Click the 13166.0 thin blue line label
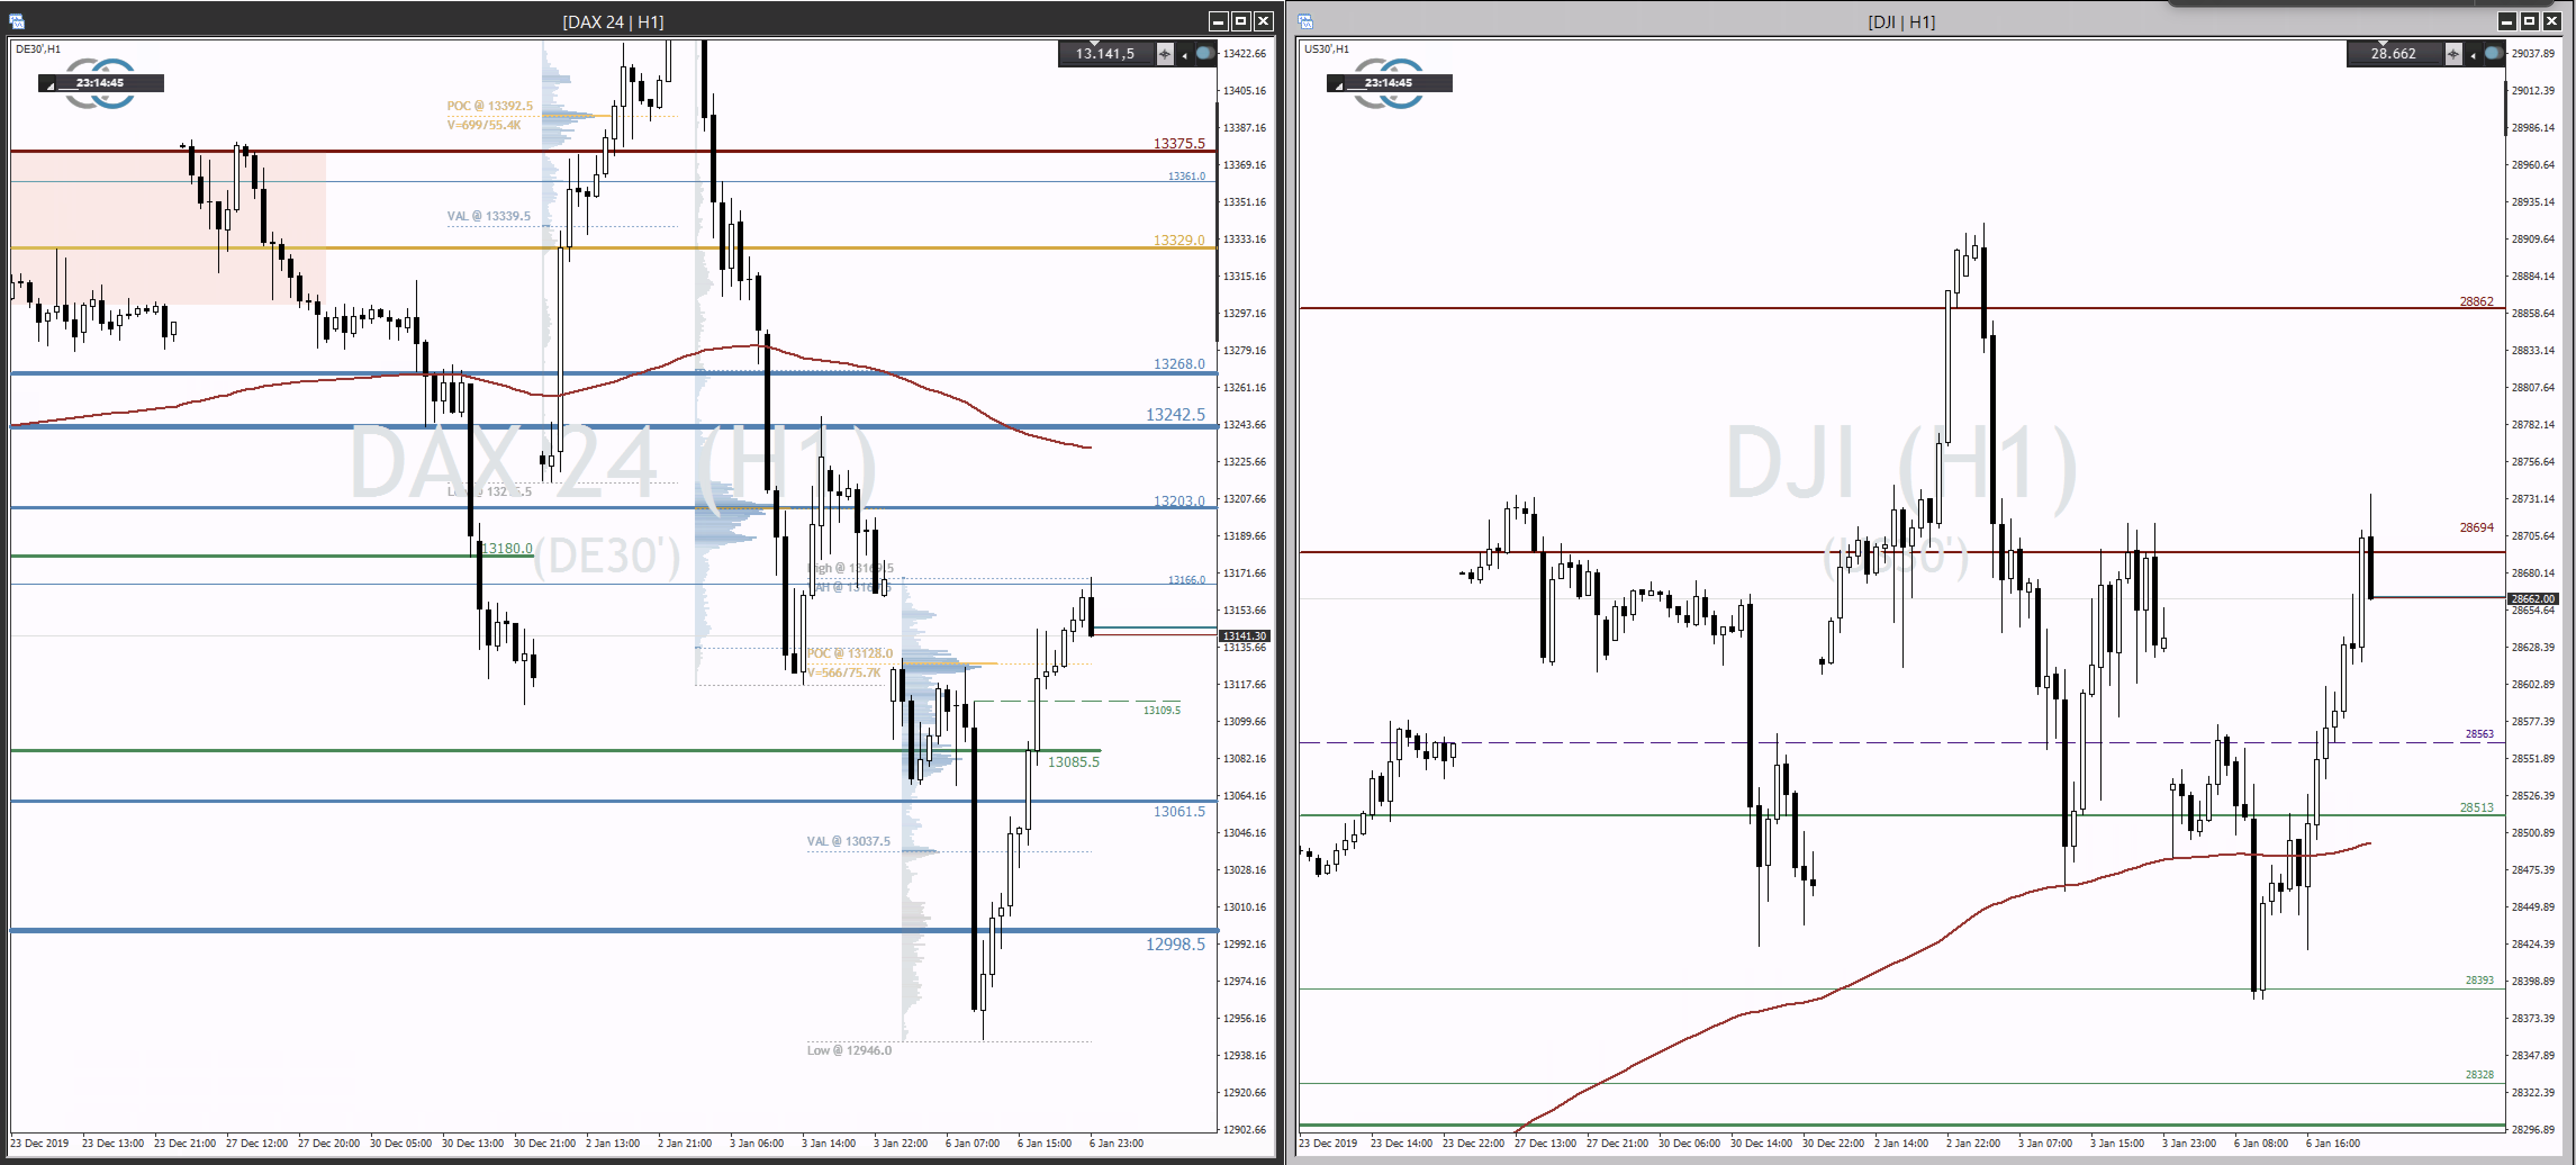 (1186, 580)
